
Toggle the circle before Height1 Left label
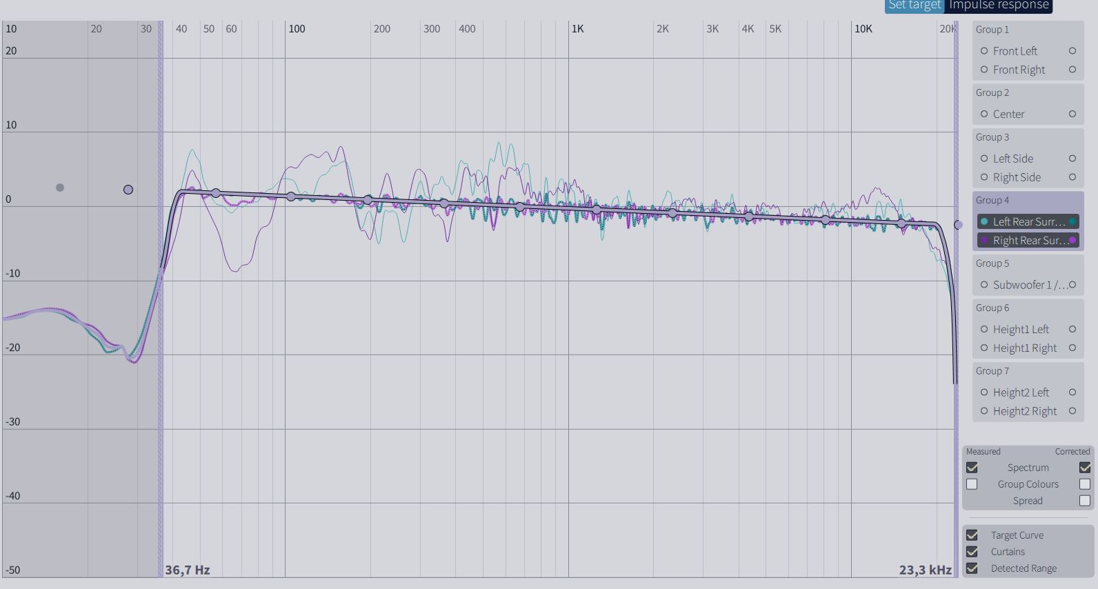[984, 330]
